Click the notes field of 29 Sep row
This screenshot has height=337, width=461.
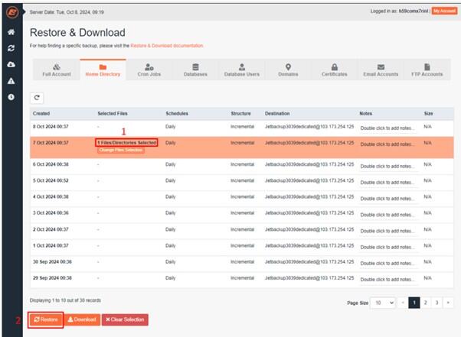(387, 280)
